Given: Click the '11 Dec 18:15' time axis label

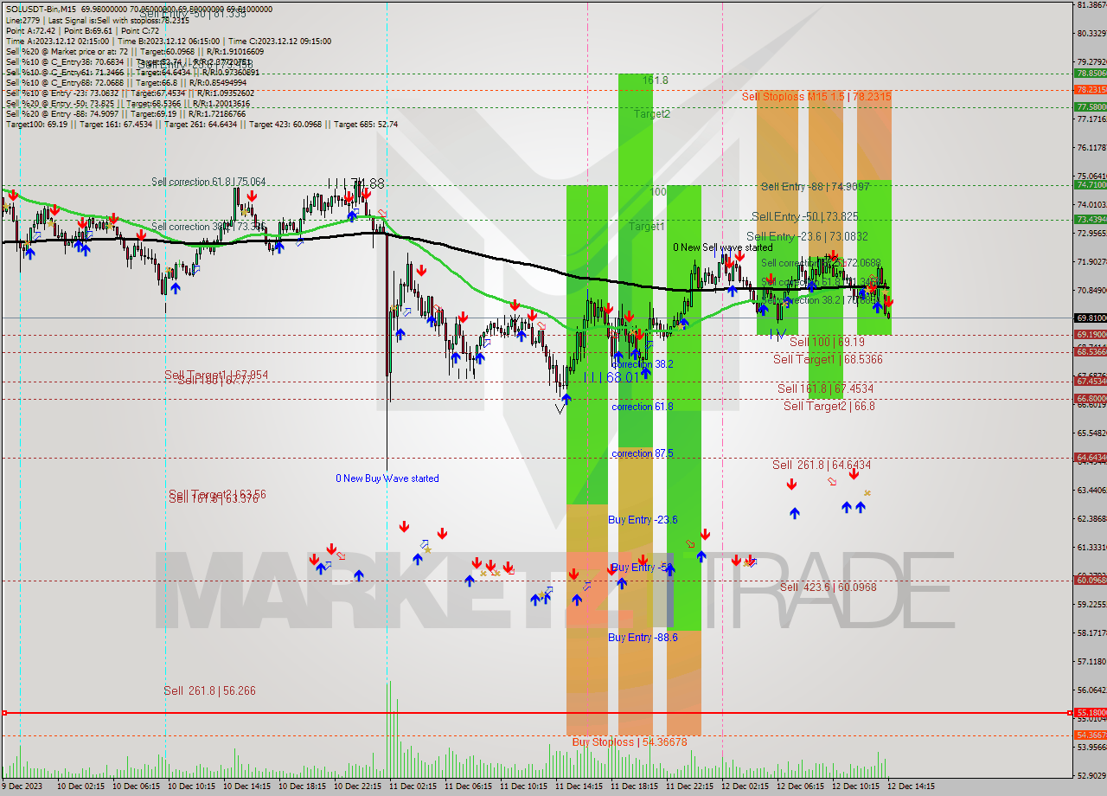Looking at the screenshot, I should point(633,786).
